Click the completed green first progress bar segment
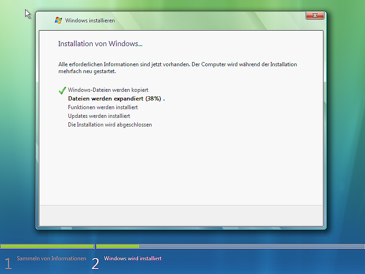 [47, 246]
